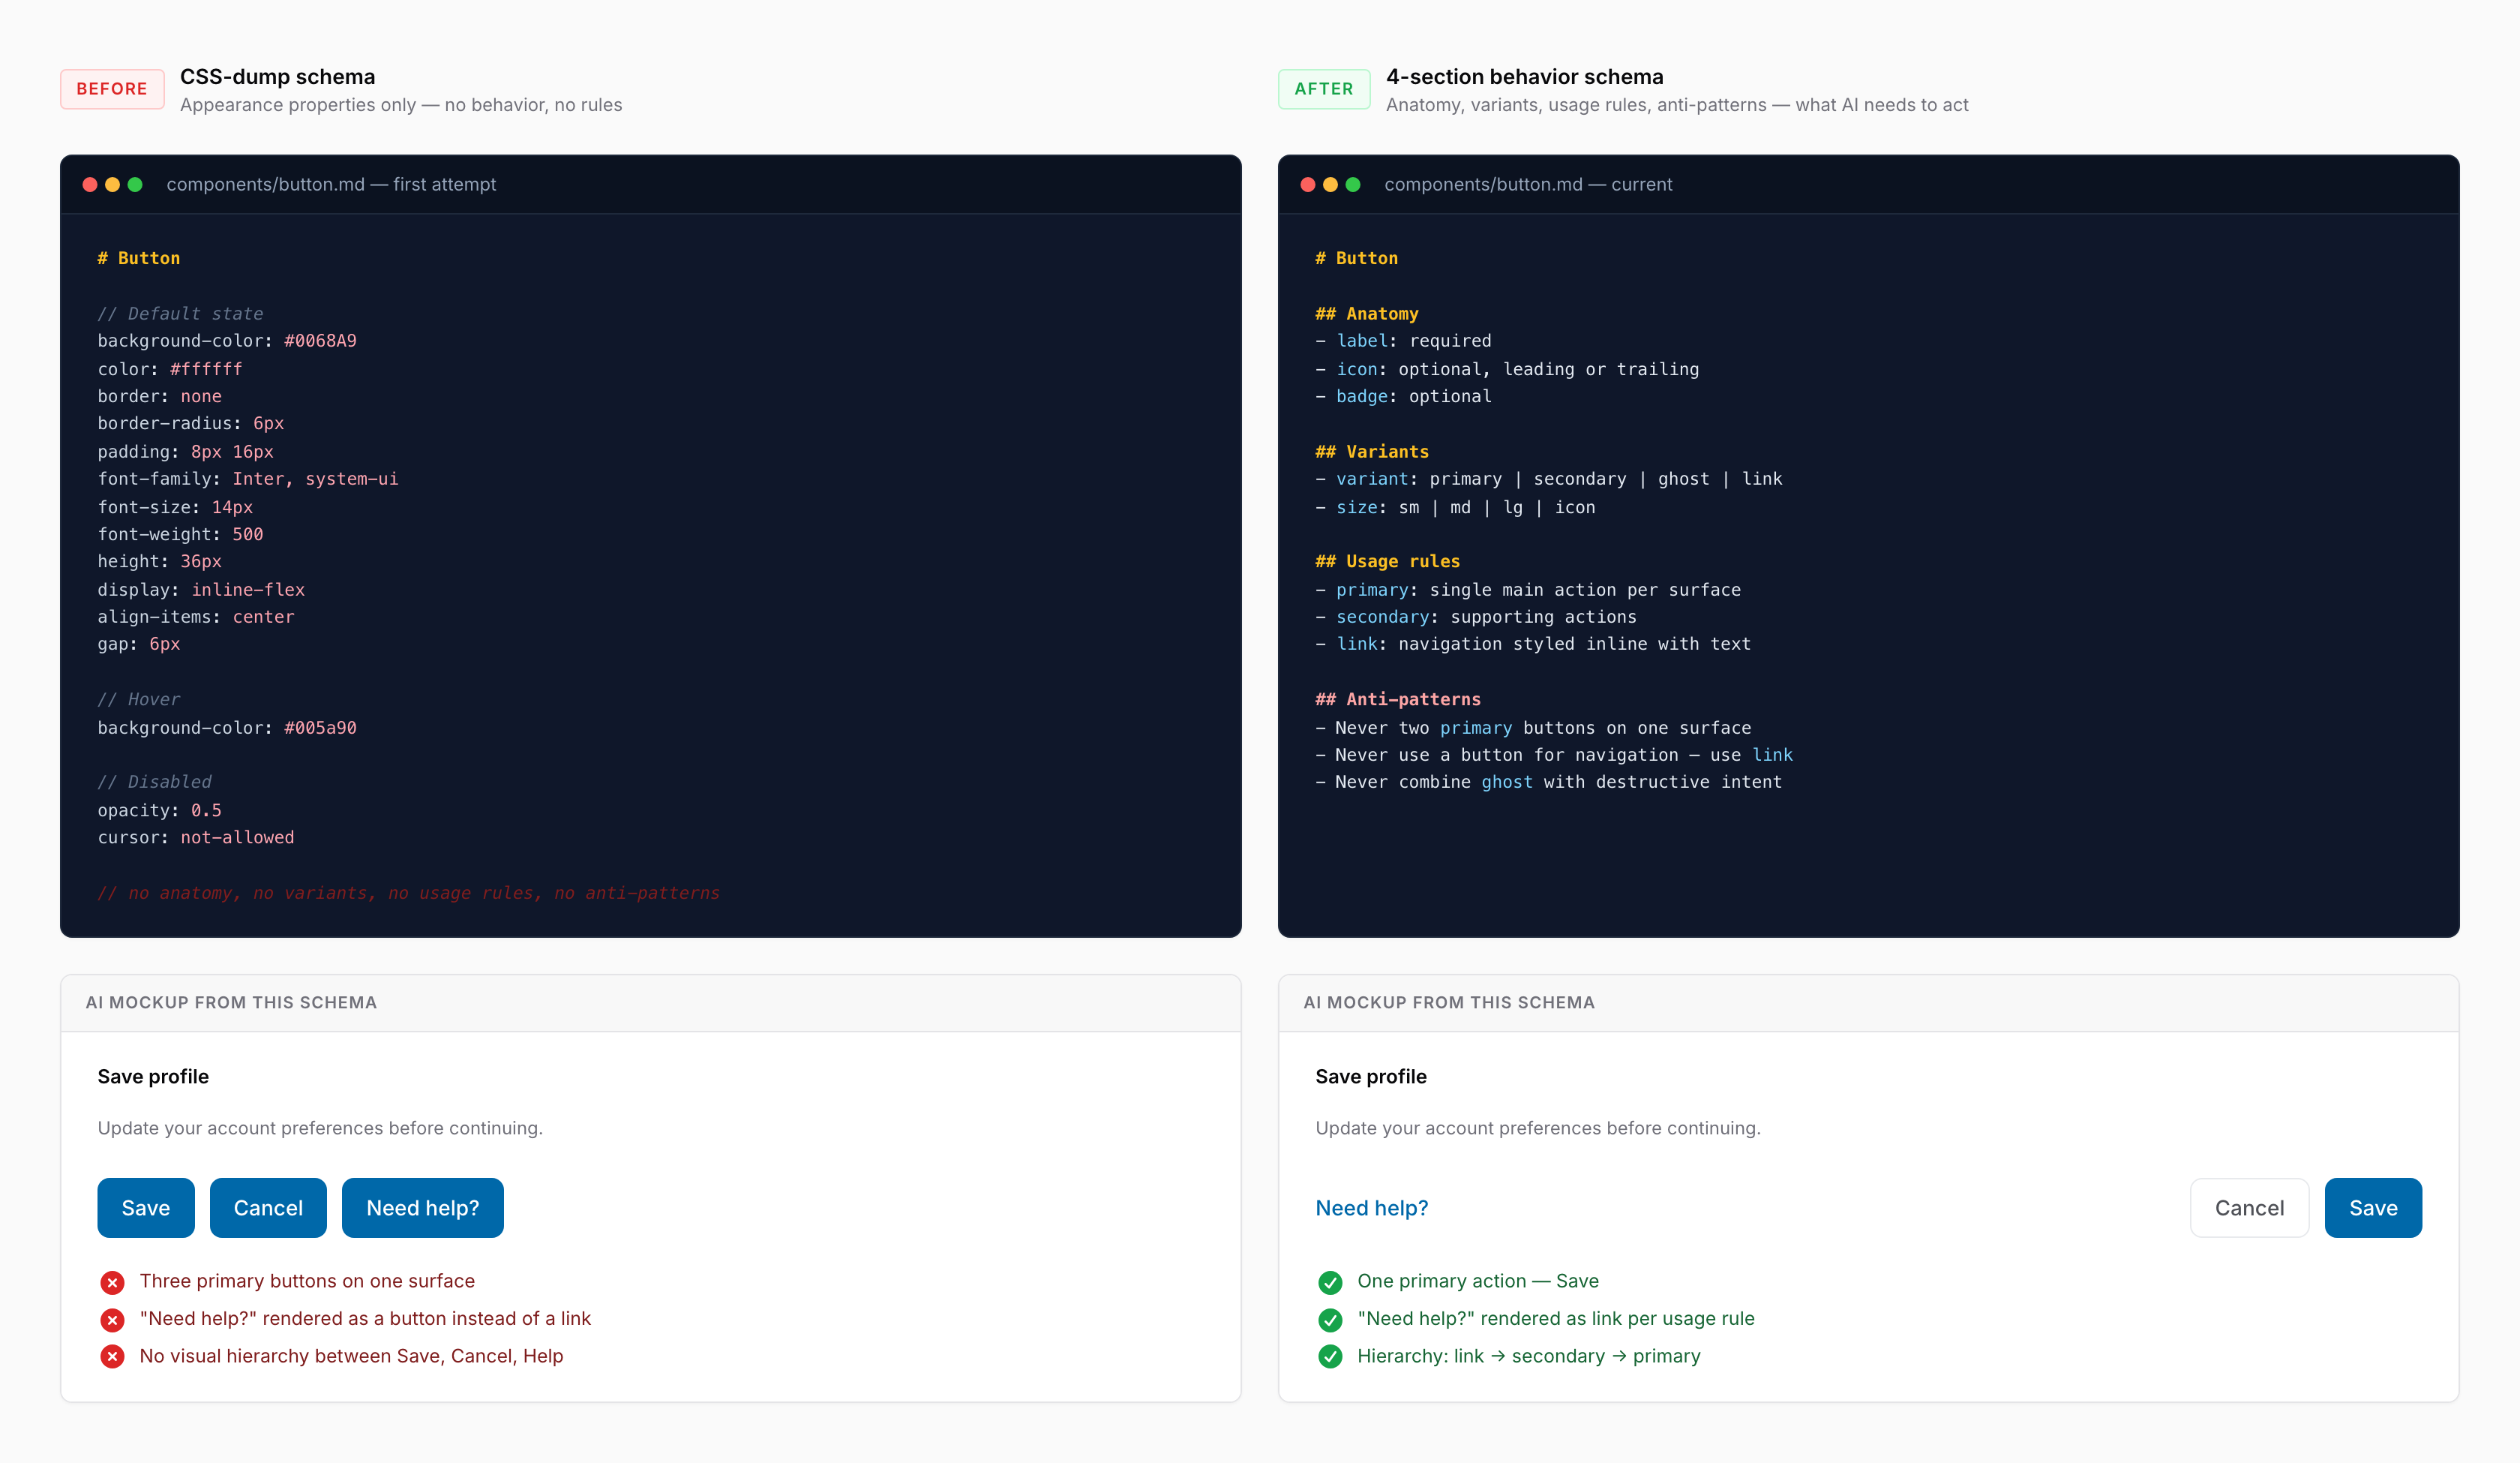Click 'components/button.md — first attempt' title
This screenshot has width=2520, height=1463.
click(331, 184)
